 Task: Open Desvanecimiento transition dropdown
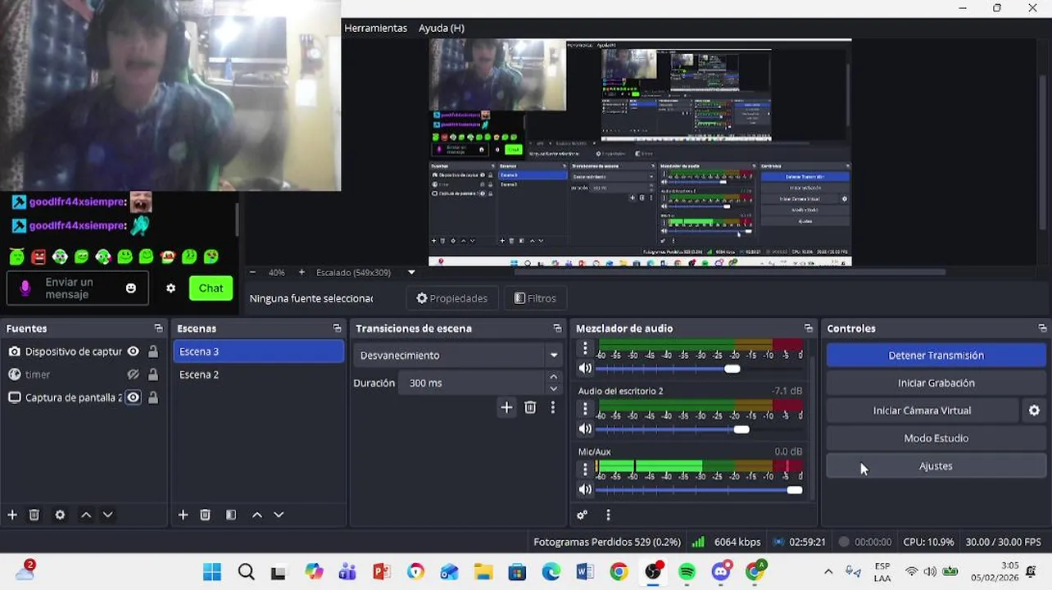[x=554, y=355]
